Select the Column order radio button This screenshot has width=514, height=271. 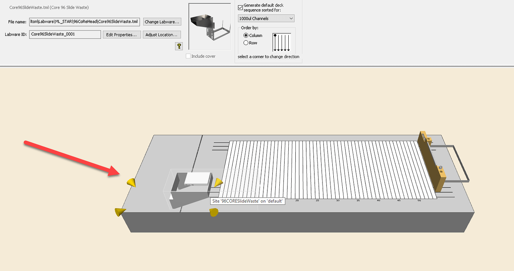click(x=246, y=35)
